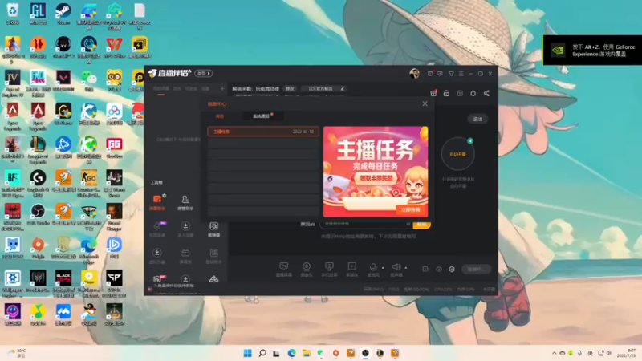Expand hidden system tray icons chevron

(x=554, y=353)
